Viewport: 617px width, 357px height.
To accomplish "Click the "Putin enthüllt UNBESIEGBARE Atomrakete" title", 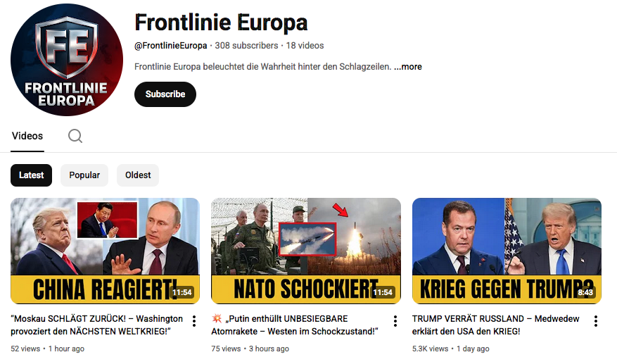I will [295, 325].
